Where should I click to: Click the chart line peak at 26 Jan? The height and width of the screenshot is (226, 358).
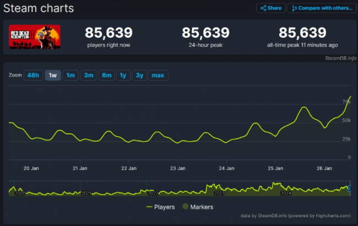[x=350, y=97]
